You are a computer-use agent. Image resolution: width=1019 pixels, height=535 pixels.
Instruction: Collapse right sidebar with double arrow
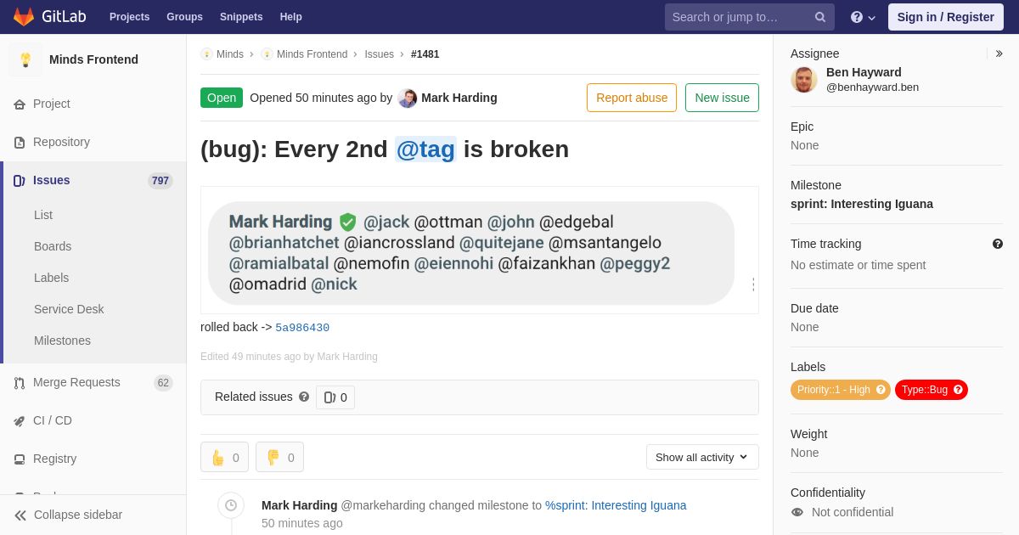pos(999,53)
